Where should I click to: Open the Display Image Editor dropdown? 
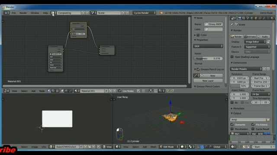[255, 42]
